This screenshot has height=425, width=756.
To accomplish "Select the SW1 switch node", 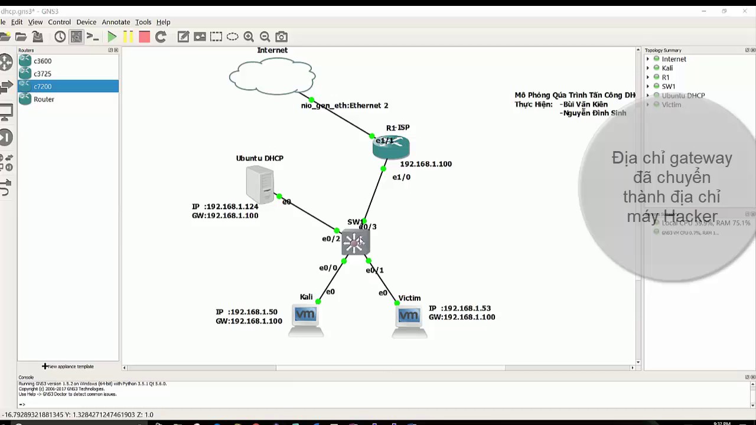I will point(356,242).
